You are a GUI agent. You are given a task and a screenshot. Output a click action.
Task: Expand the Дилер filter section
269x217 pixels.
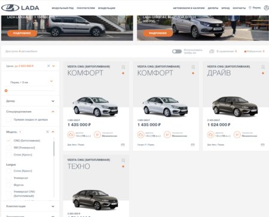point(30,101)
